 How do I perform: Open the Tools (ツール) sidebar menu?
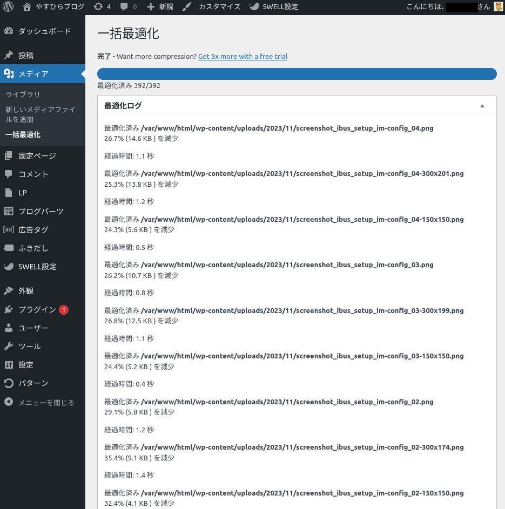29,347
